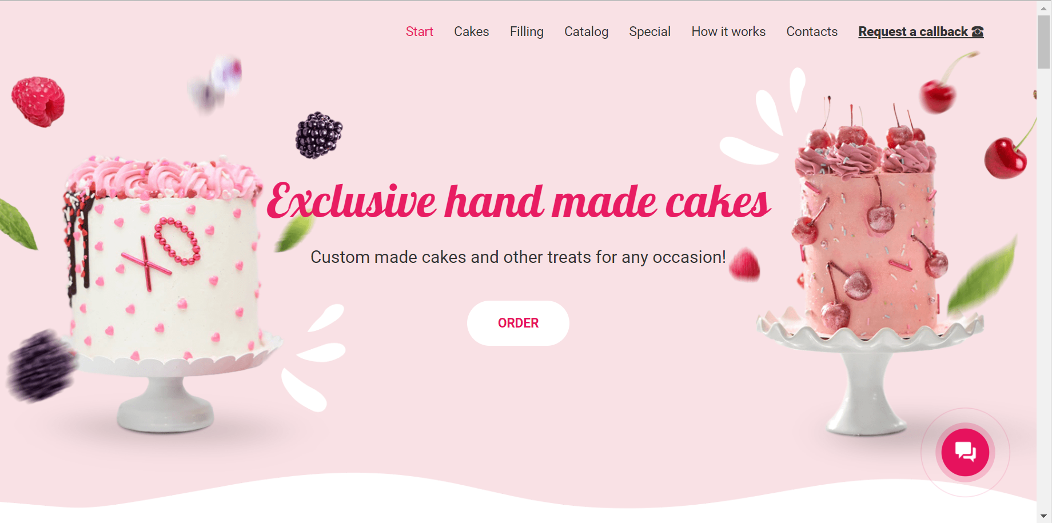Image resolution: width=1052 pixels, height=523 pixels.
Task: Open the Cakes section
Action: pos(471,32)
